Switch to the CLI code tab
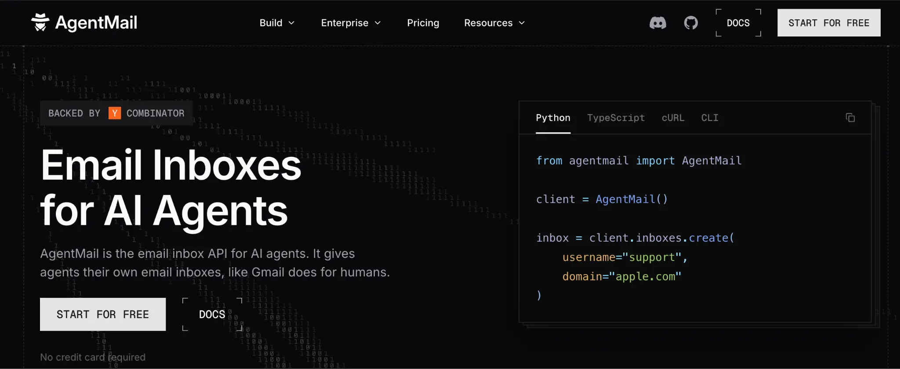Viewport: 900px width, 369px height. (710, 118)
